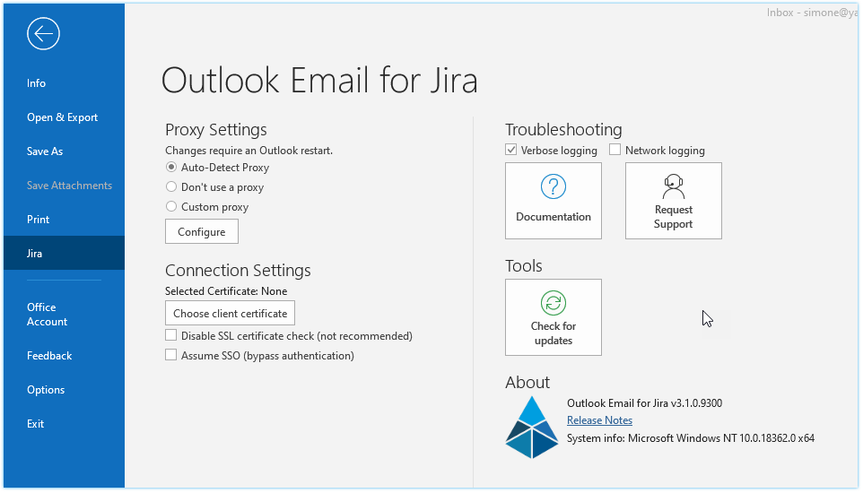Click Check for updates refresh tile
863x493 pixels.
pos(553,317)
